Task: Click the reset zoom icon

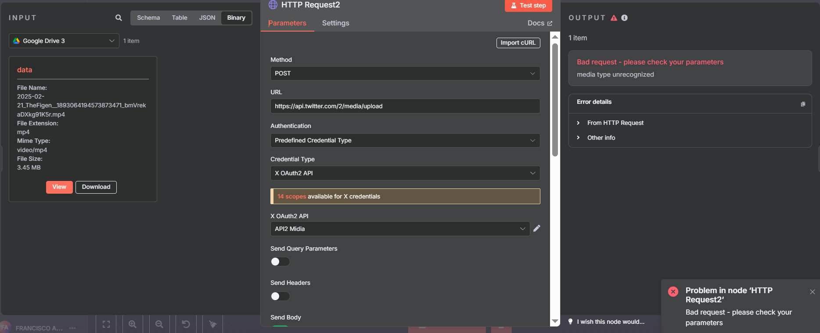Action: tap(186, 324)
